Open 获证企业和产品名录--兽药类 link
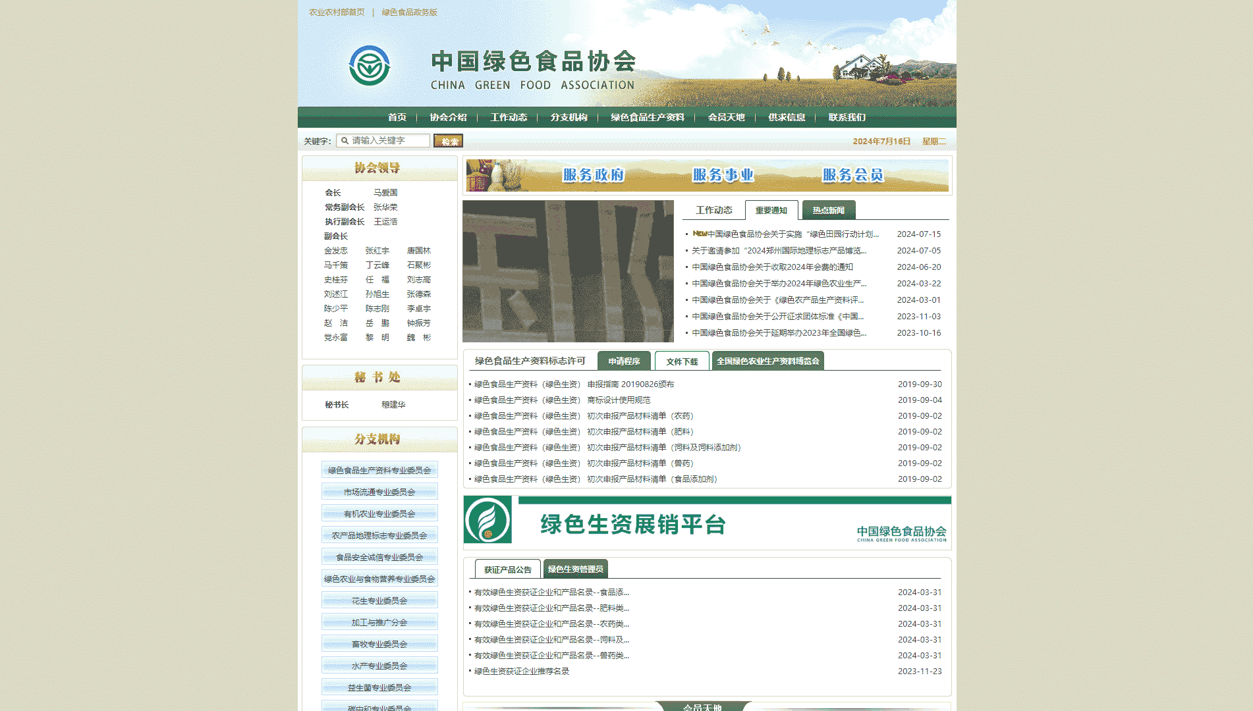Image resolution: width=1253 pixels, height=711 pixels. coord(551,655)
